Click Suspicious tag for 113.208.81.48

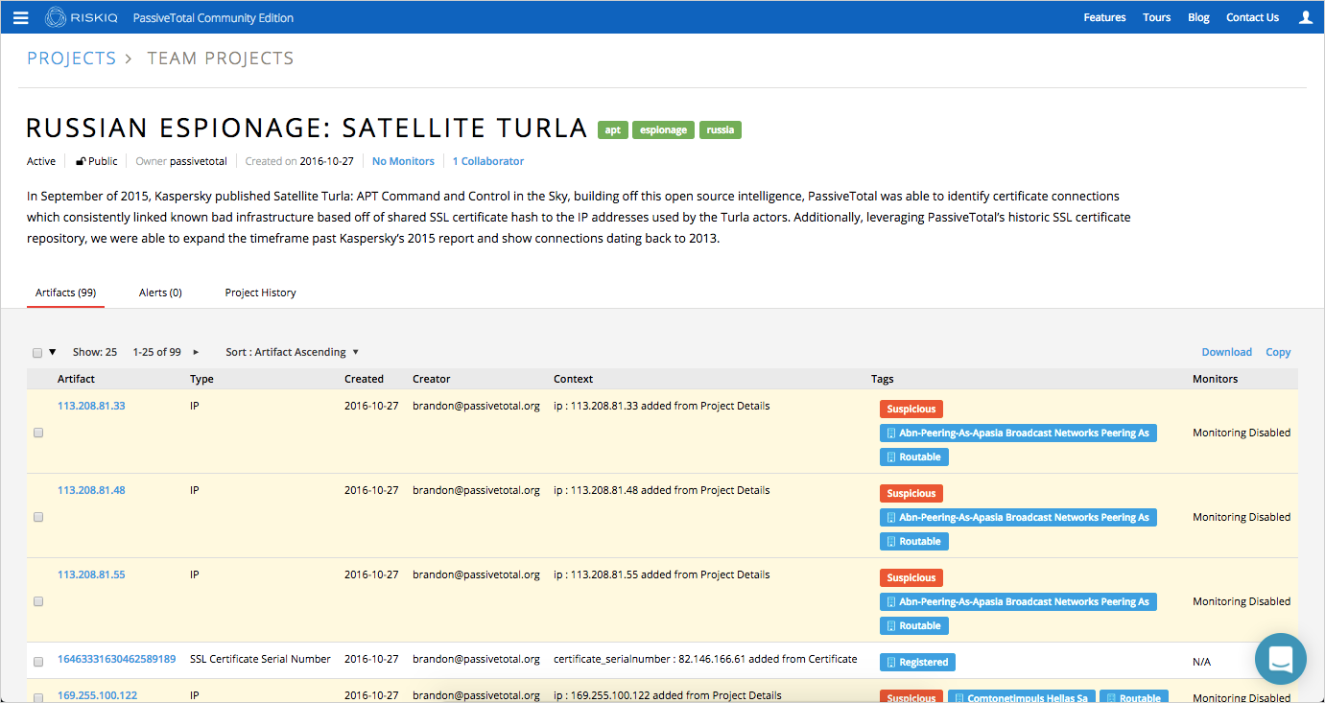911,493
